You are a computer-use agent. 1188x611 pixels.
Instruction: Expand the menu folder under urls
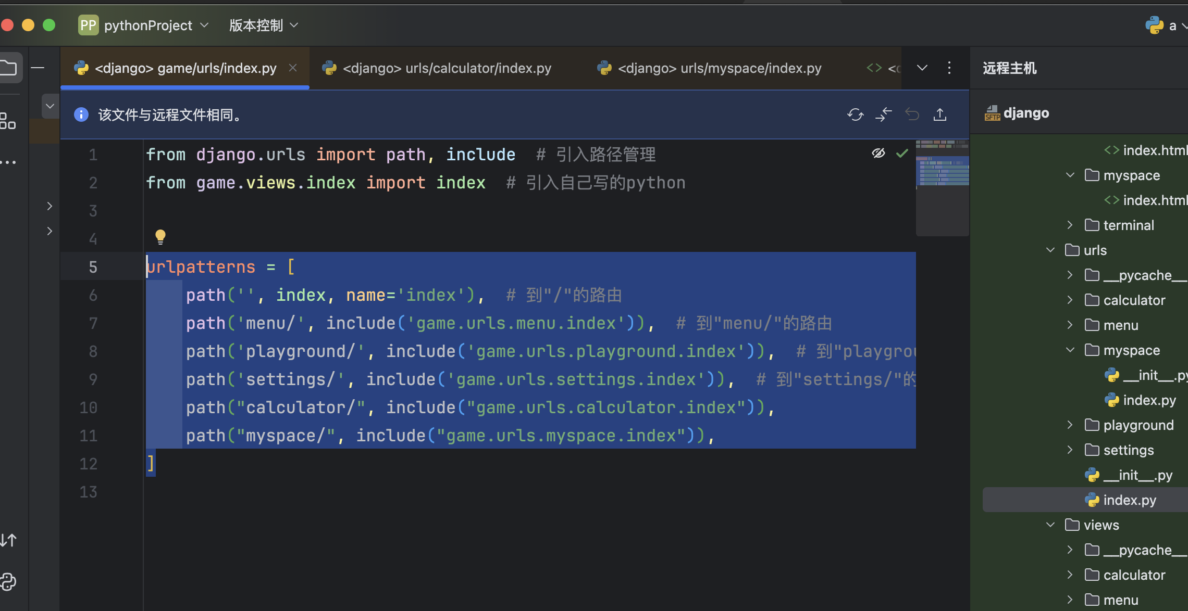(x=1070, y=325)
